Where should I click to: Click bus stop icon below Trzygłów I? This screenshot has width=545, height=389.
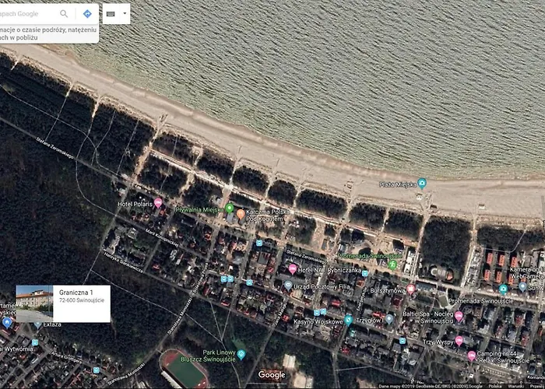(x=403, y=341)
